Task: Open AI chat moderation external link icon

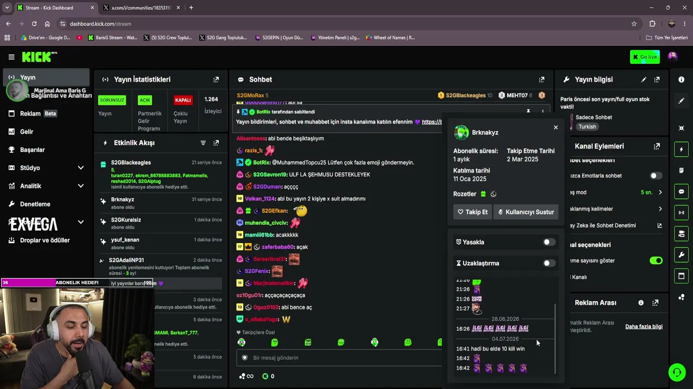Action: tap(659, 225)
